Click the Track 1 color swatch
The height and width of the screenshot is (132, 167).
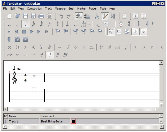pyautogui.click(x=73, y=121)
